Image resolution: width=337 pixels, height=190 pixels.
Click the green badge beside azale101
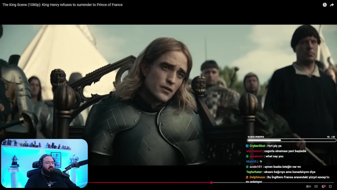point(247,167)
